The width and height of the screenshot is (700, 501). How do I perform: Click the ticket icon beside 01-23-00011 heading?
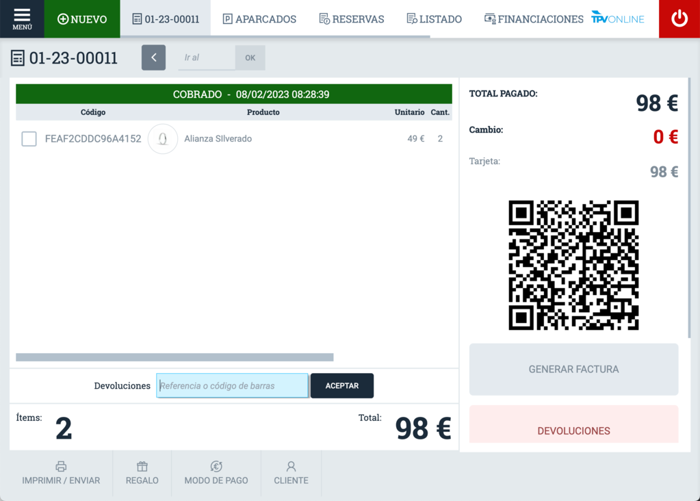coord(17,58)
